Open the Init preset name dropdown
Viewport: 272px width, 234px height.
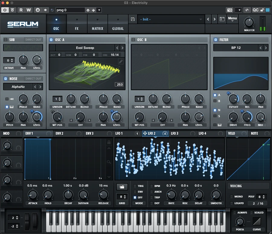[171, 19]
